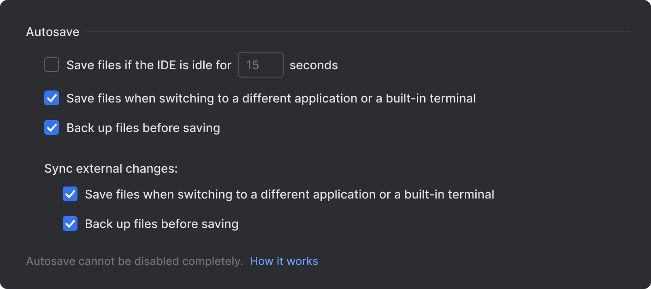Click the Autosave cannot be disabled text
Screen dimensions: 651x289
(134, 261)
